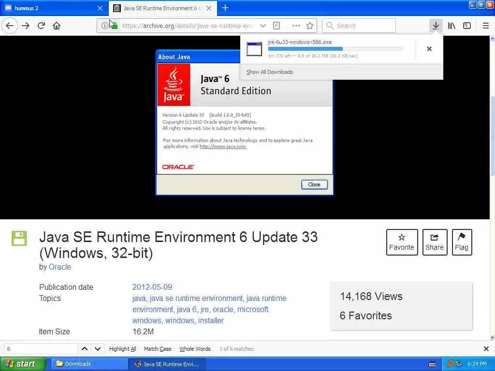Open the Firefox hamburger menu
The width and height of the screenshot is (495, 371).
pos(486,26)
